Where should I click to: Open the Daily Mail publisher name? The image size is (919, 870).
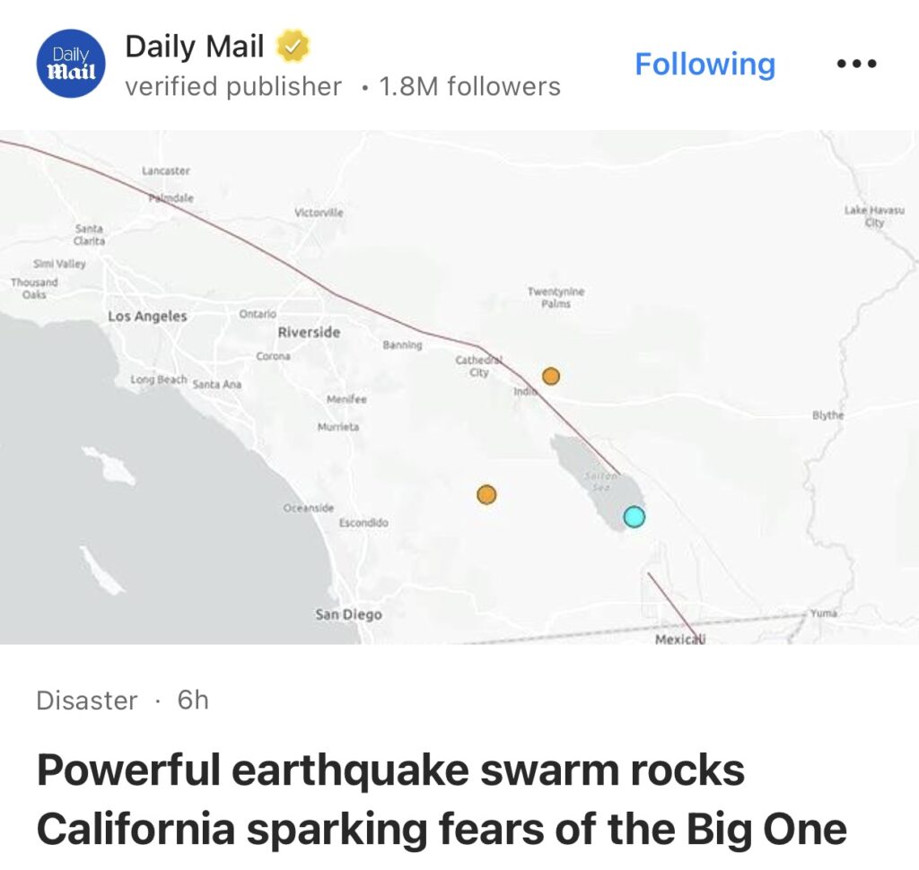point(194,47)
